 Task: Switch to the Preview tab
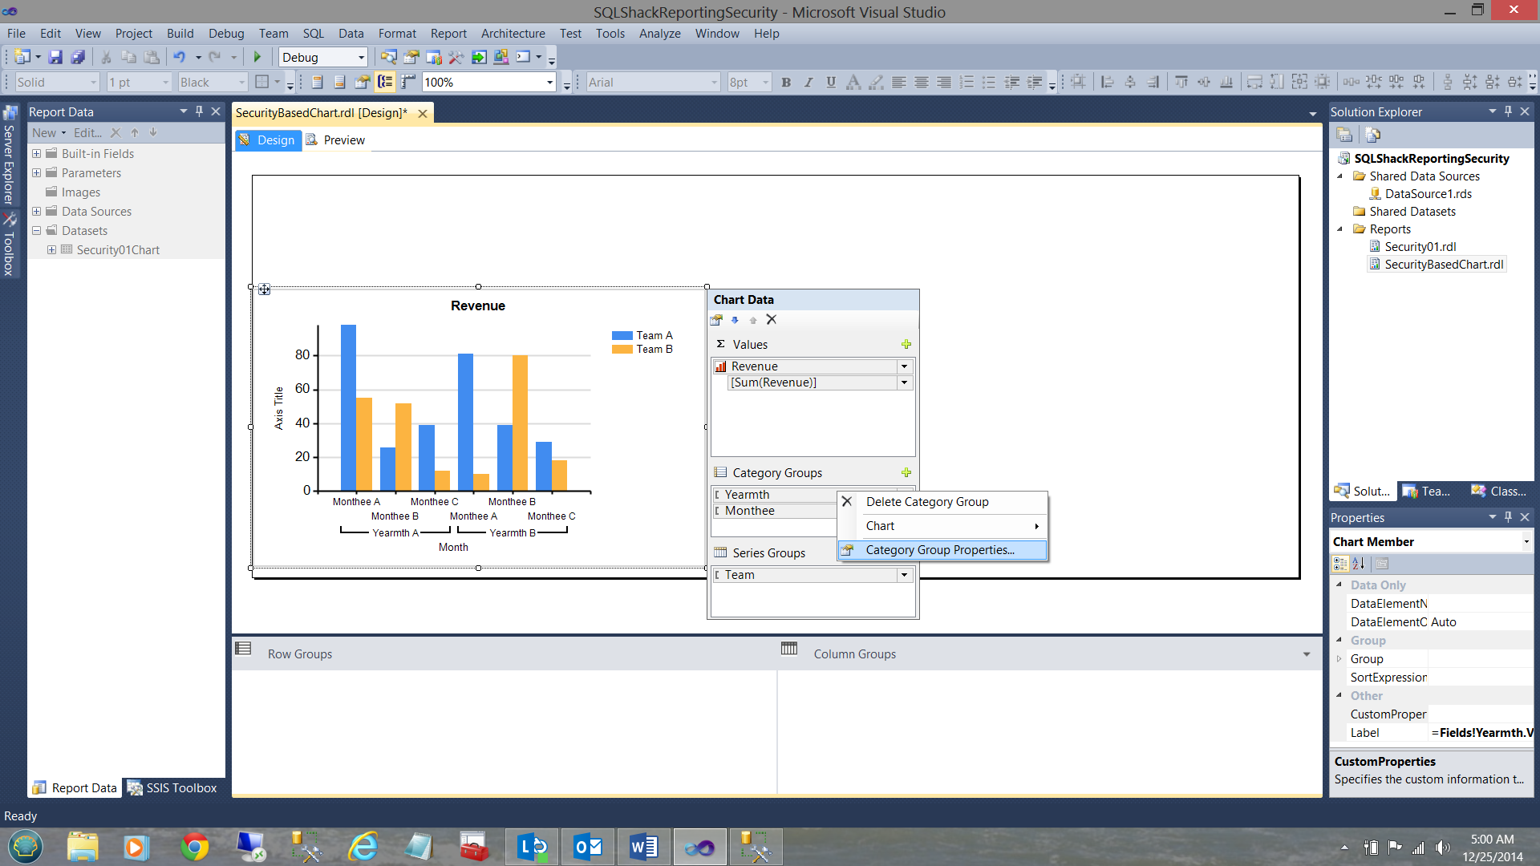click(343, 140)
